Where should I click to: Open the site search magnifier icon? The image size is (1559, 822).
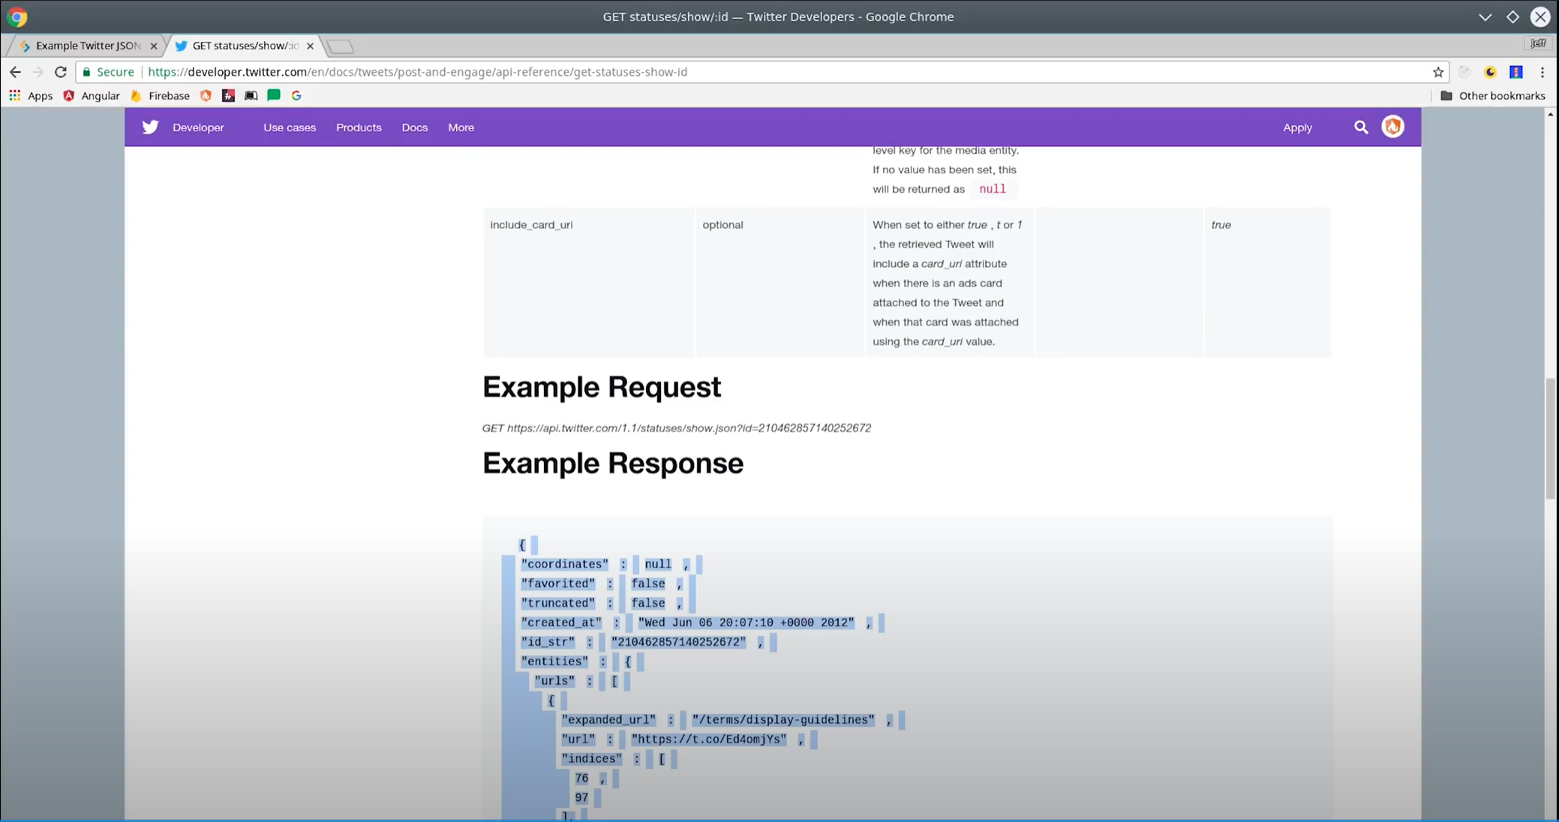tap(1360, 127)
